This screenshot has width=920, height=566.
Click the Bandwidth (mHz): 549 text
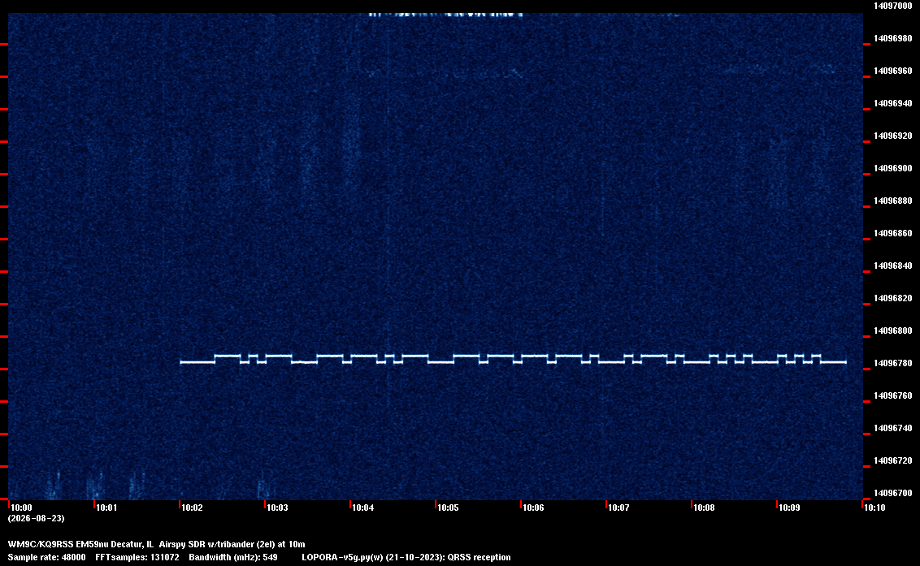[x=233, y=557]
